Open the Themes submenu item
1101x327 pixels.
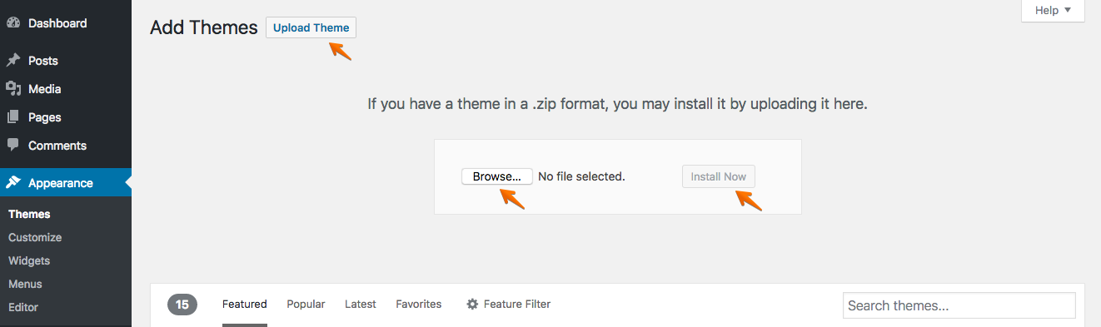click(29, 214)
